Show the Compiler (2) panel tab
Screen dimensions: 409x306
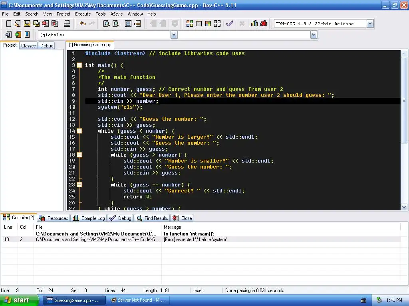[19, 218]
